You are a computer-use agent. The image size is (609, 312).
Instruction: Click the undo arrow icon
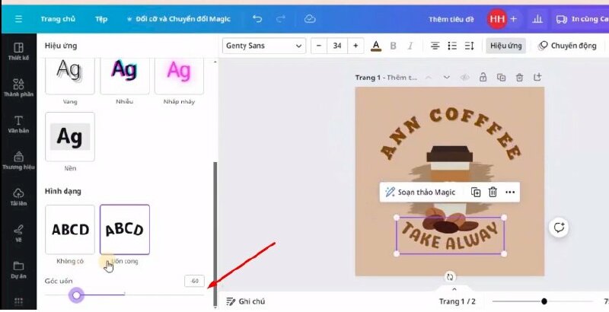click(257, 18)
